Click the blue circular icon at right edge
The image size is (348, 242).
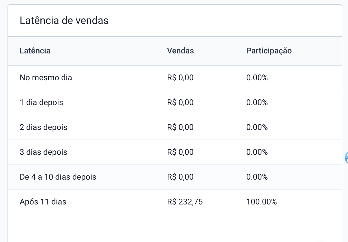pos(346,158)
